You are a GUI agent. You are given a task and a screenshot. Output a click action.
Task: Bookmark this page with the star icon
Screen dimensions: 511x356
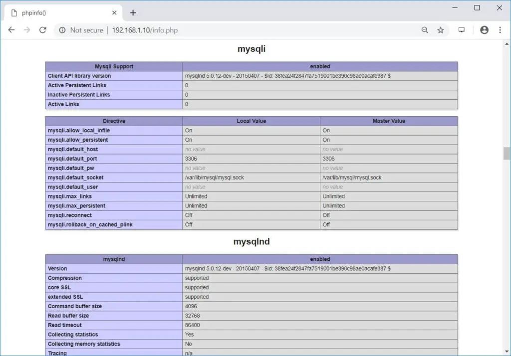point(441,30)
